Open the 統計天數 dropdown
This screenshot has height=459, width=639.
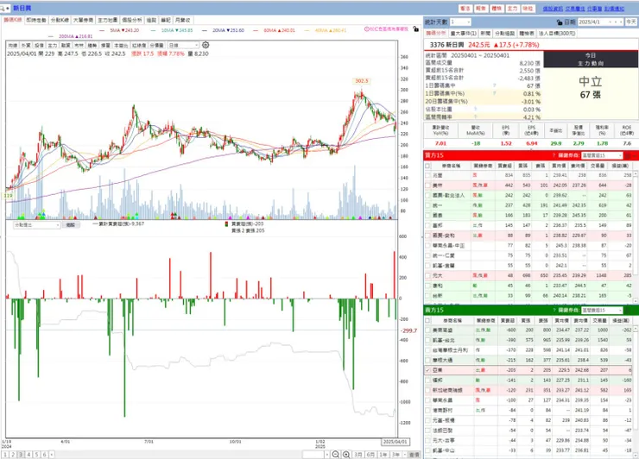460,22
